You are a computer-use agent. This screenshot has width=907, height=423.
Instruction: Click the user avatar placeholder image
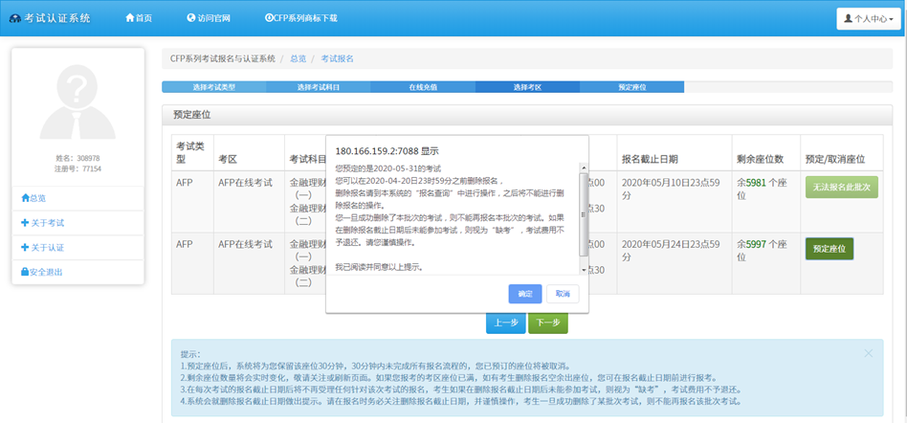pos(77,101)
